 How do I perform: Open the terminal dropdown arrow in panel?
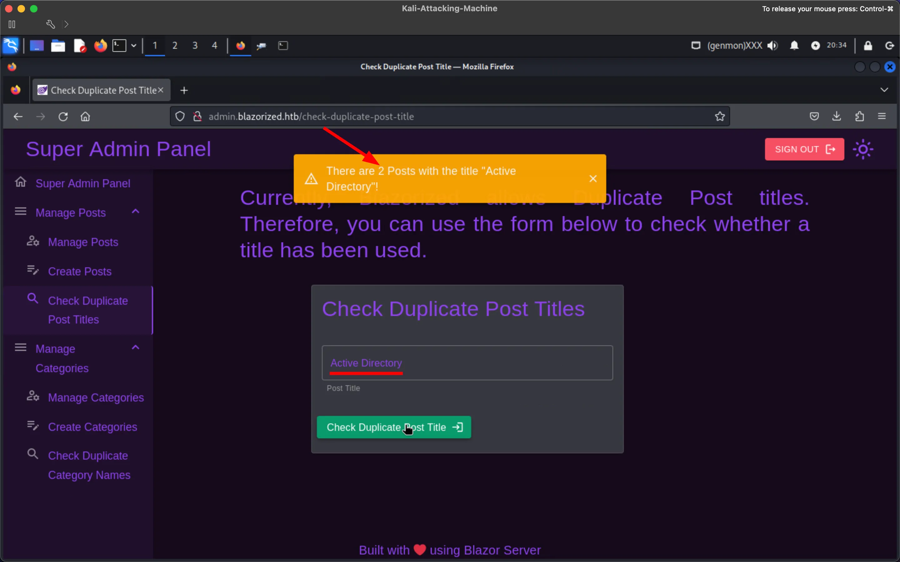coord(133,46)
